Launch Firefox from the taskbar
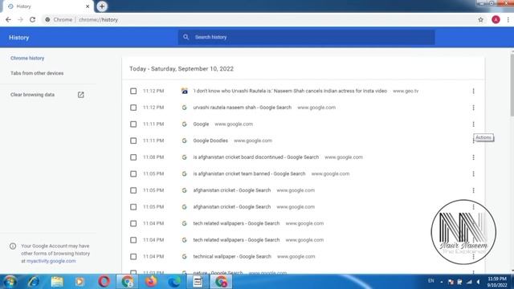Image resolution: width=514 pixels, height=289 pixels. coord(151,282)
